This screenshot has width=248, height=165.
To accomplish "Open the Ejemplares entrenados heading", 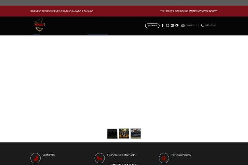I will click(x=122, y=155).
